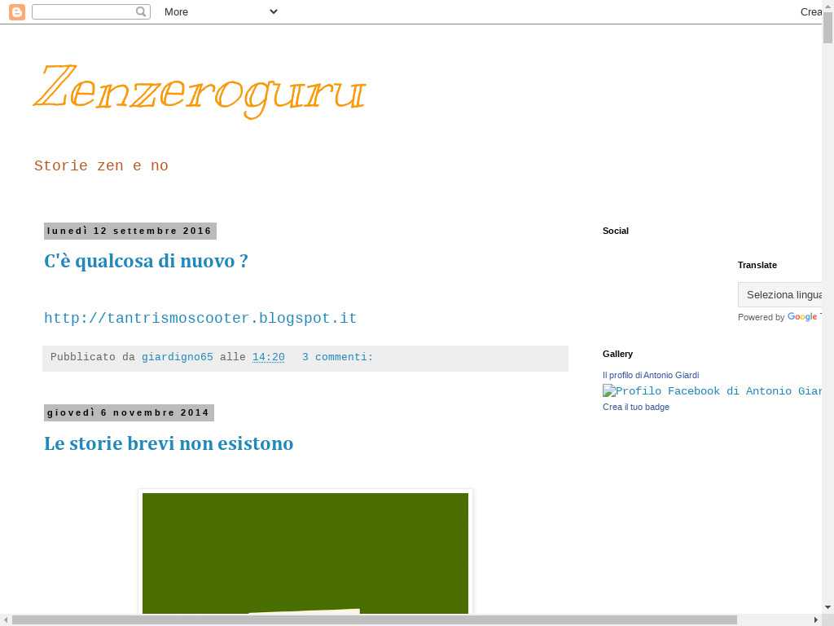Click the vertical scrollbar down arrow
Image resolution: width=834 pixels, height=626 pixels.
point(827,606)
